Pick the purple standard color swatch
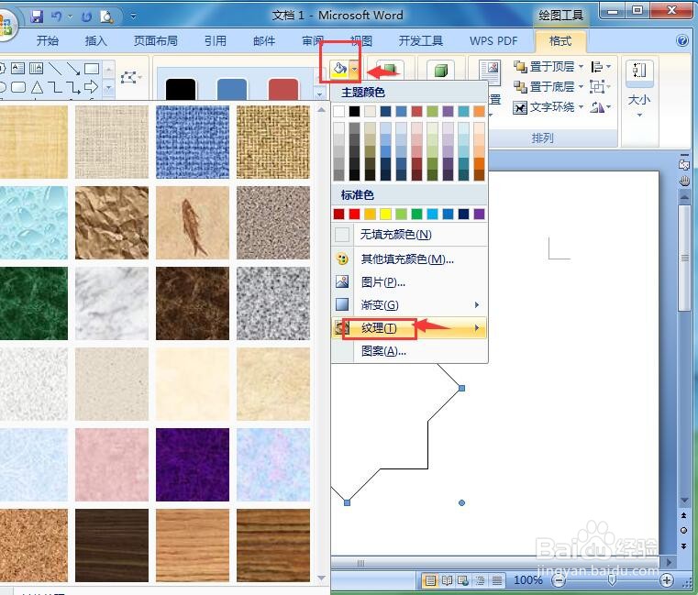The height and width of the screenshot is (595, 698). 479,214
